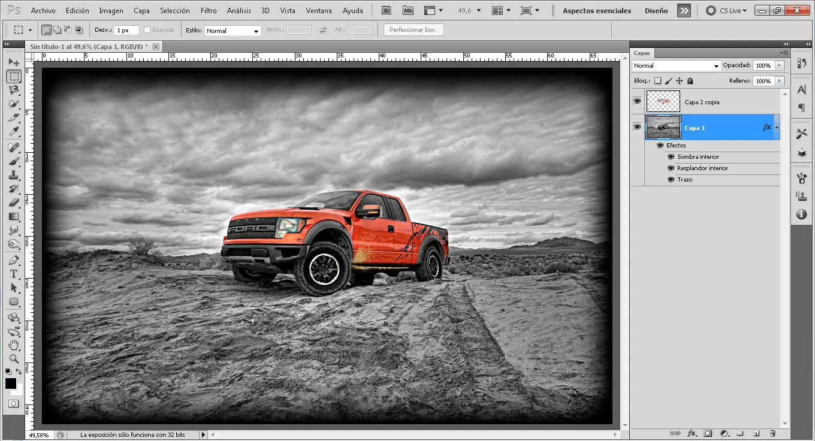Click the background color swatch
815x441 pixels.
click(19, 390)
